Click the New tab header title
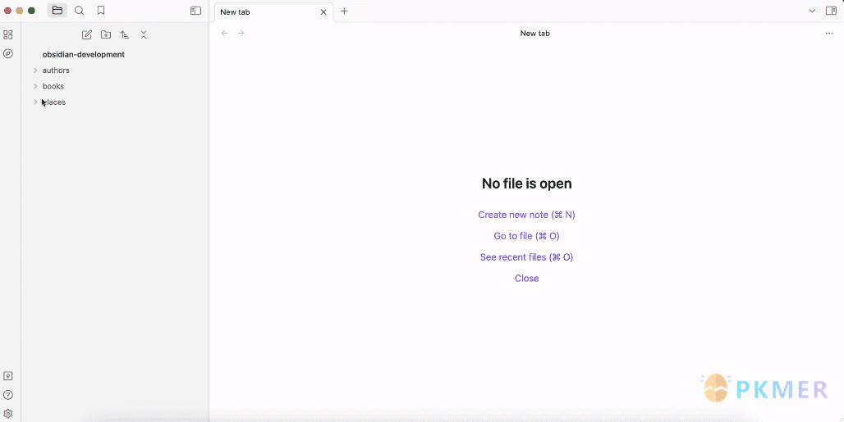844x422 pixels. click(x=534, y=34)
